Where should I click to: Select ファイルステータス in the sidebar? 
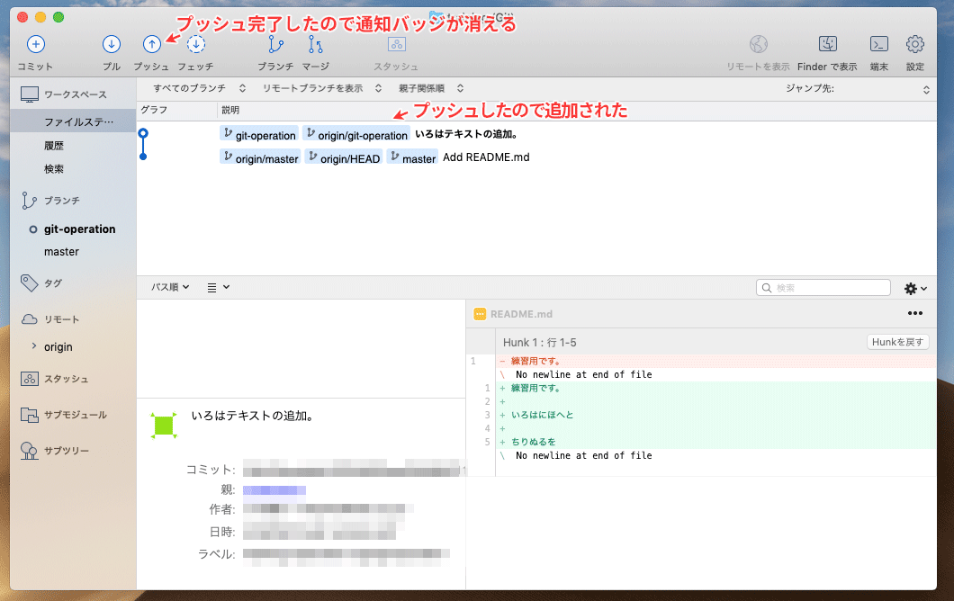tap(73, 121)
